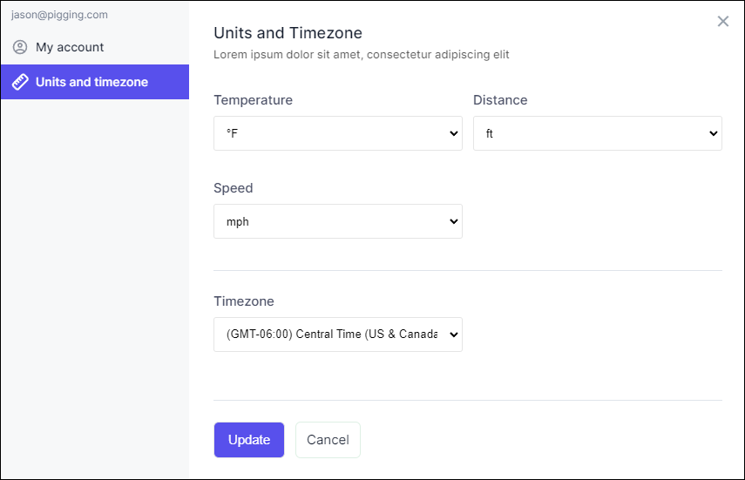Image resolution: width=745 pixels, height=480 pixels.
Task: Click the Temperature field label
Action: click(253, 100)
